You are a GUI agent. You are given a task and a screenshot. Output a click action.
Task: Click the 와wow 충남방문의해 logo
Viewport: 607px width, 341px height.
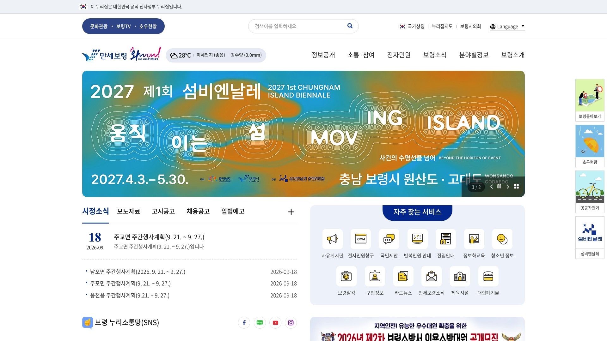pyautogui.click(x=145, y=54)
